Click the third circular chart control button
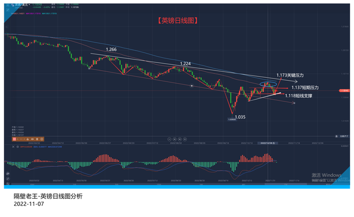Viewport: 354px width, 217px height. [x=180, y=139]
